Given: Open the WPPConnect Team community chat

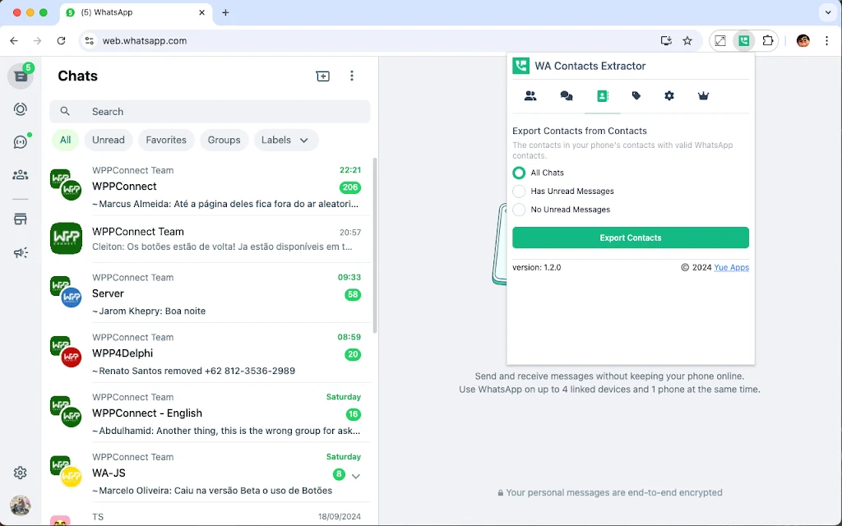Looking at the screenshot, I should click(210, 239).
